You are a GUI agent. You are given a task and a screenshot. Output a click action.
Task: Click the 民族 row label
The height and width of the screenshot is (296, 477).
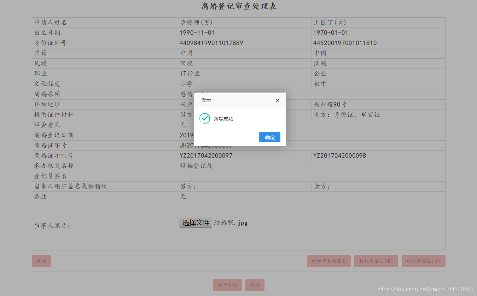tap(40, 63)
